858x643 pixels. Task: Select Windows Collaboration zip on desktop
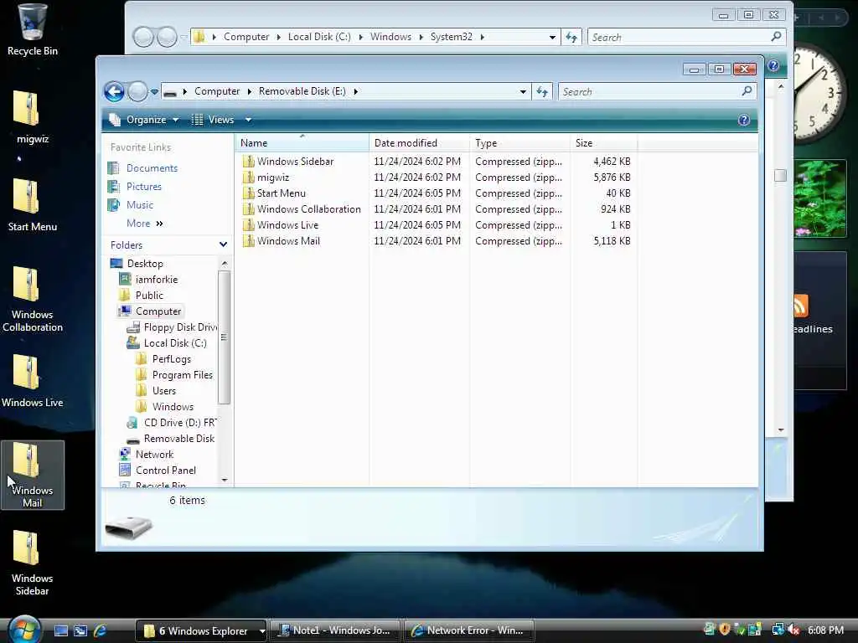click(32, 299)
